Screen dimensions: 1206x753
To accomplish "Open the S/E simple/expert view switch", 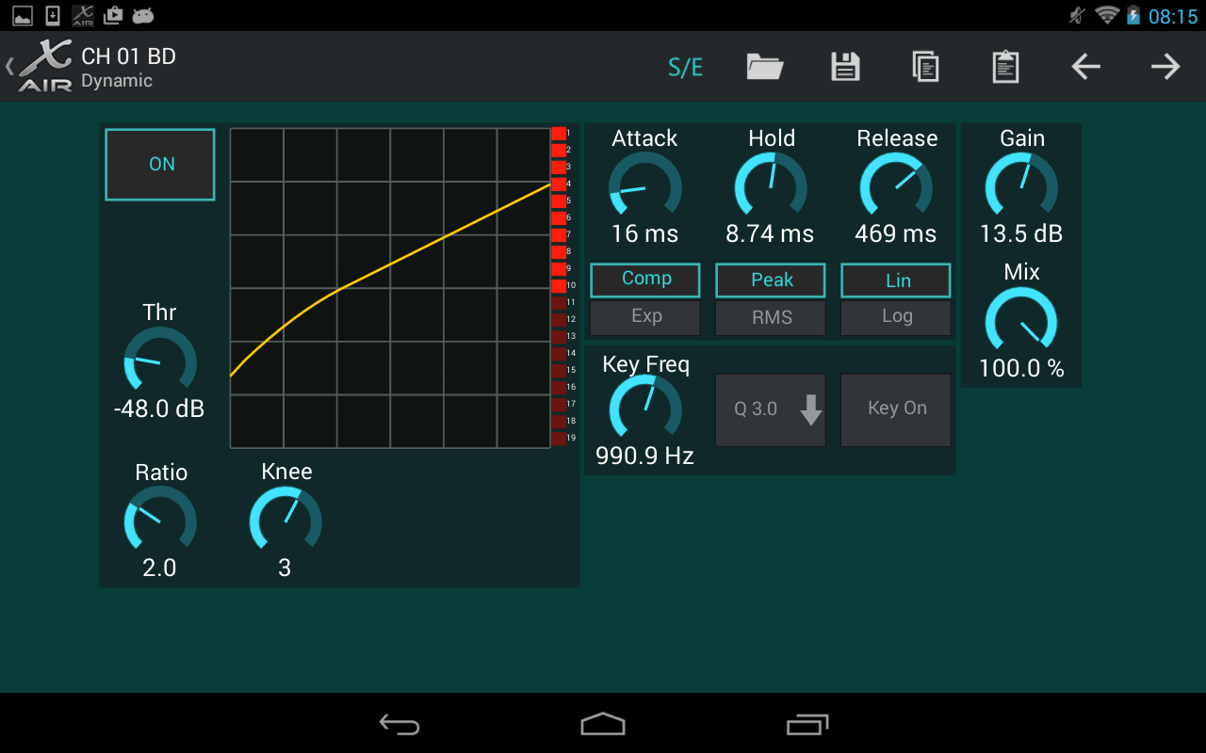I will point(685,67).
